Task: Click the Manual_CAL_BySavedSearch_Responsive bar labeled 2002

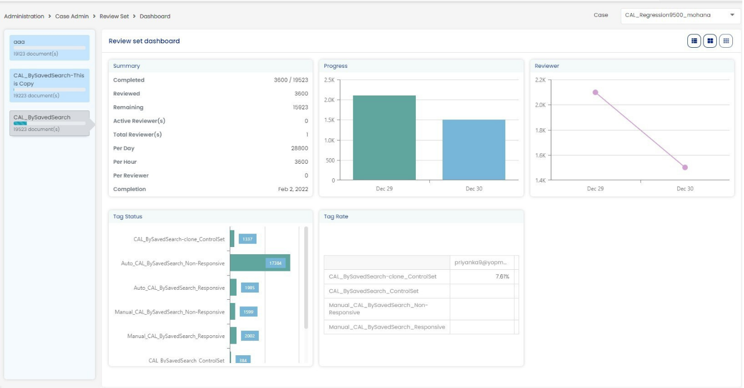Action: [x=233, y=336]
